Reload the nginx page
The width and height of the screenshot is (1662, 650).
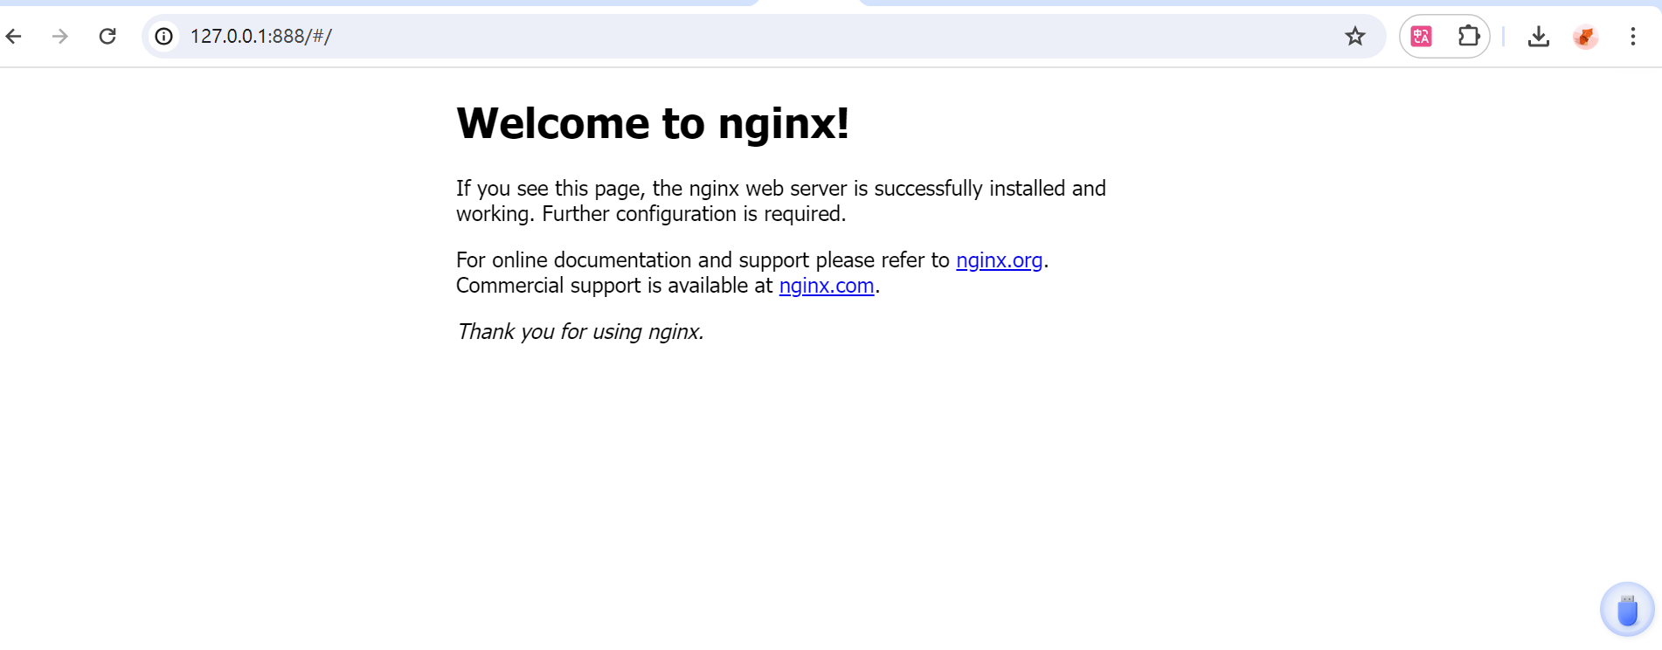click(107, 36)
